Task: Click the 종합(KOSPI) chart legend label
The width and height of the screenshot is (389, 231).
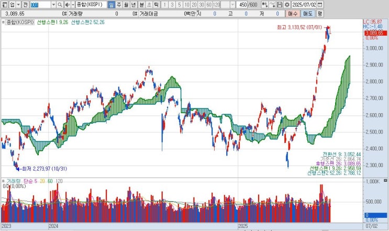Action: [x=19, y=23]
